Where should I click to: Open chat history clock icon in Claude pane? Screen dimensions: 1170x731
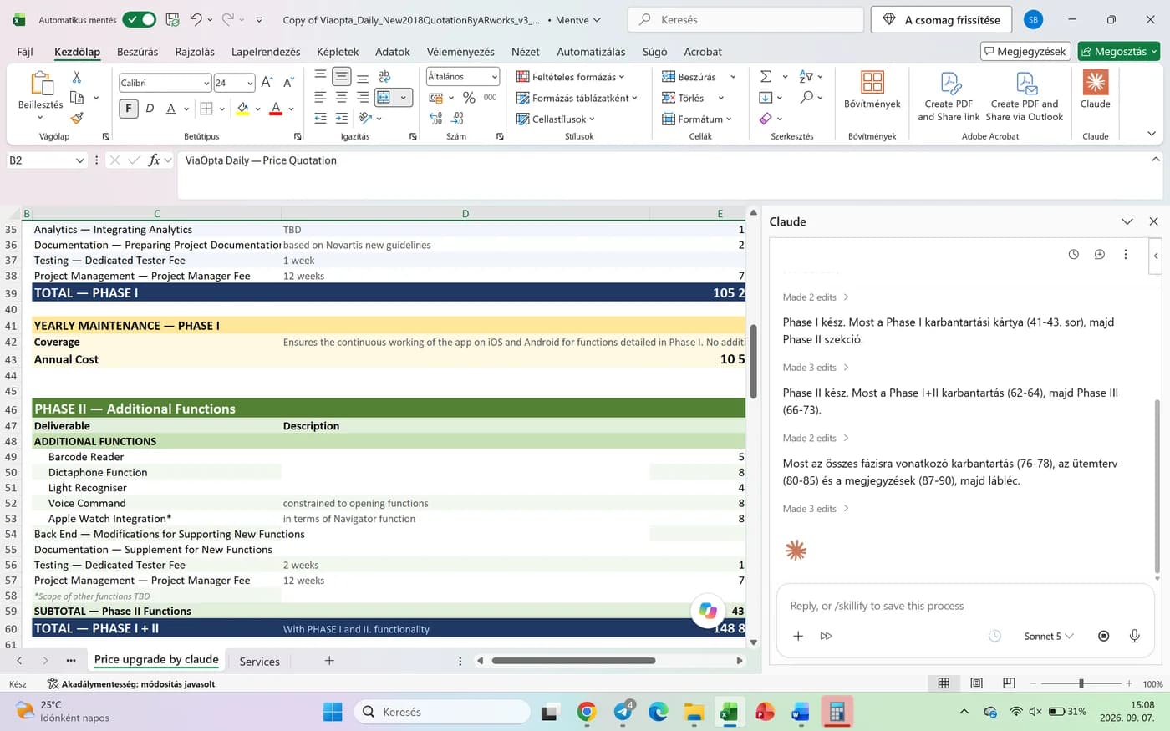pyautogui.click(x=1073, y=254)
